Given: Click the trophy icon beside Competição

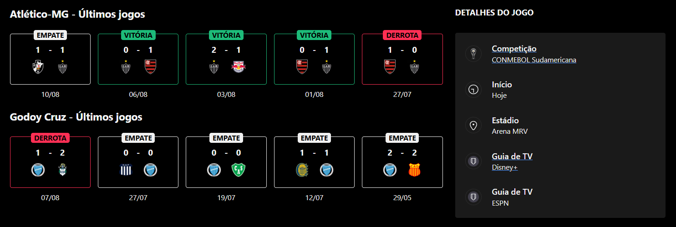Looking at the screenshot, I should point(473,54).
